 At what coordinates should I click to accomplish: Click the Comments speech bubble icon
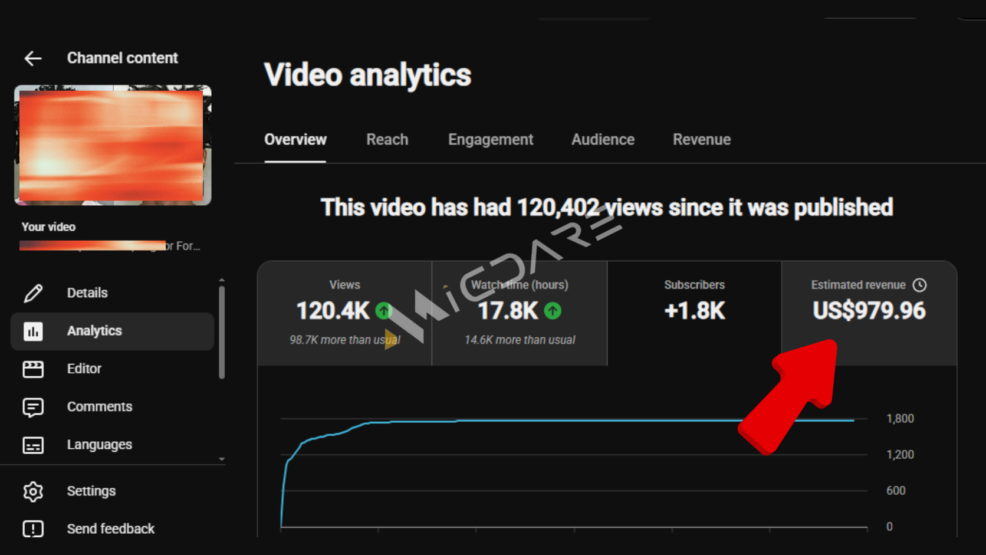pos(33,408)
